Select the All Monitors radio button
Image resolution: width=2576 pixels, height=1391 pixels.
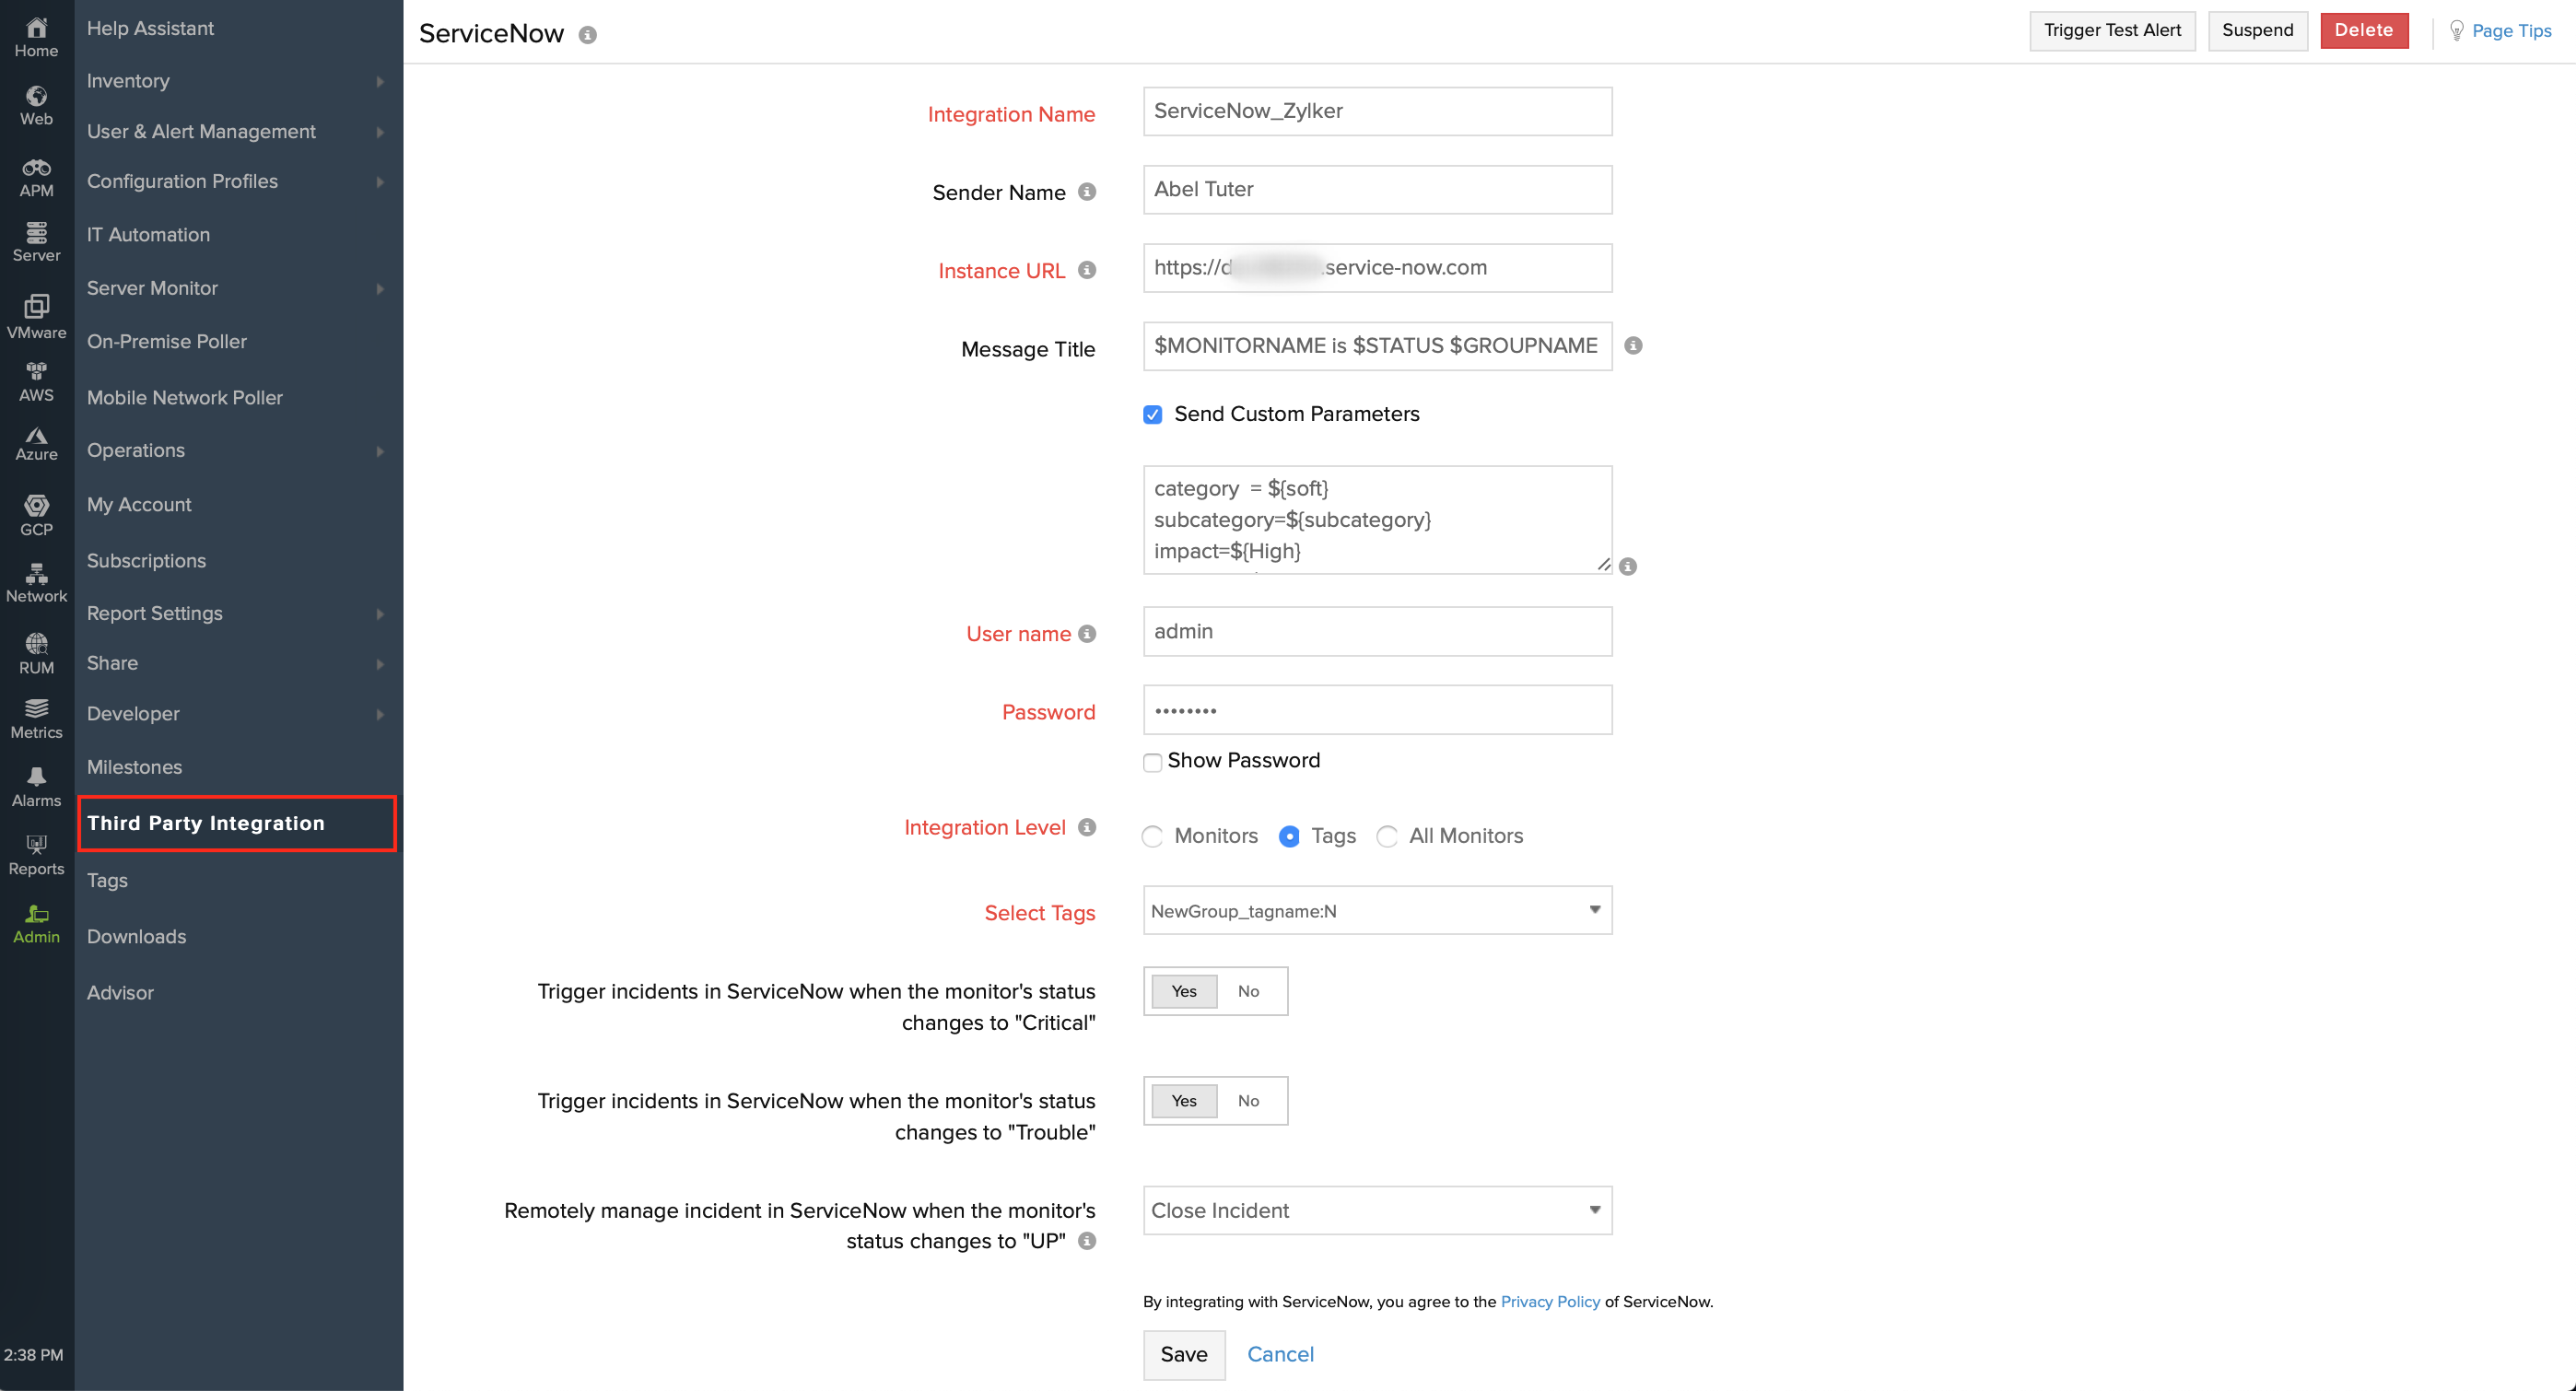click(1386, 836)
